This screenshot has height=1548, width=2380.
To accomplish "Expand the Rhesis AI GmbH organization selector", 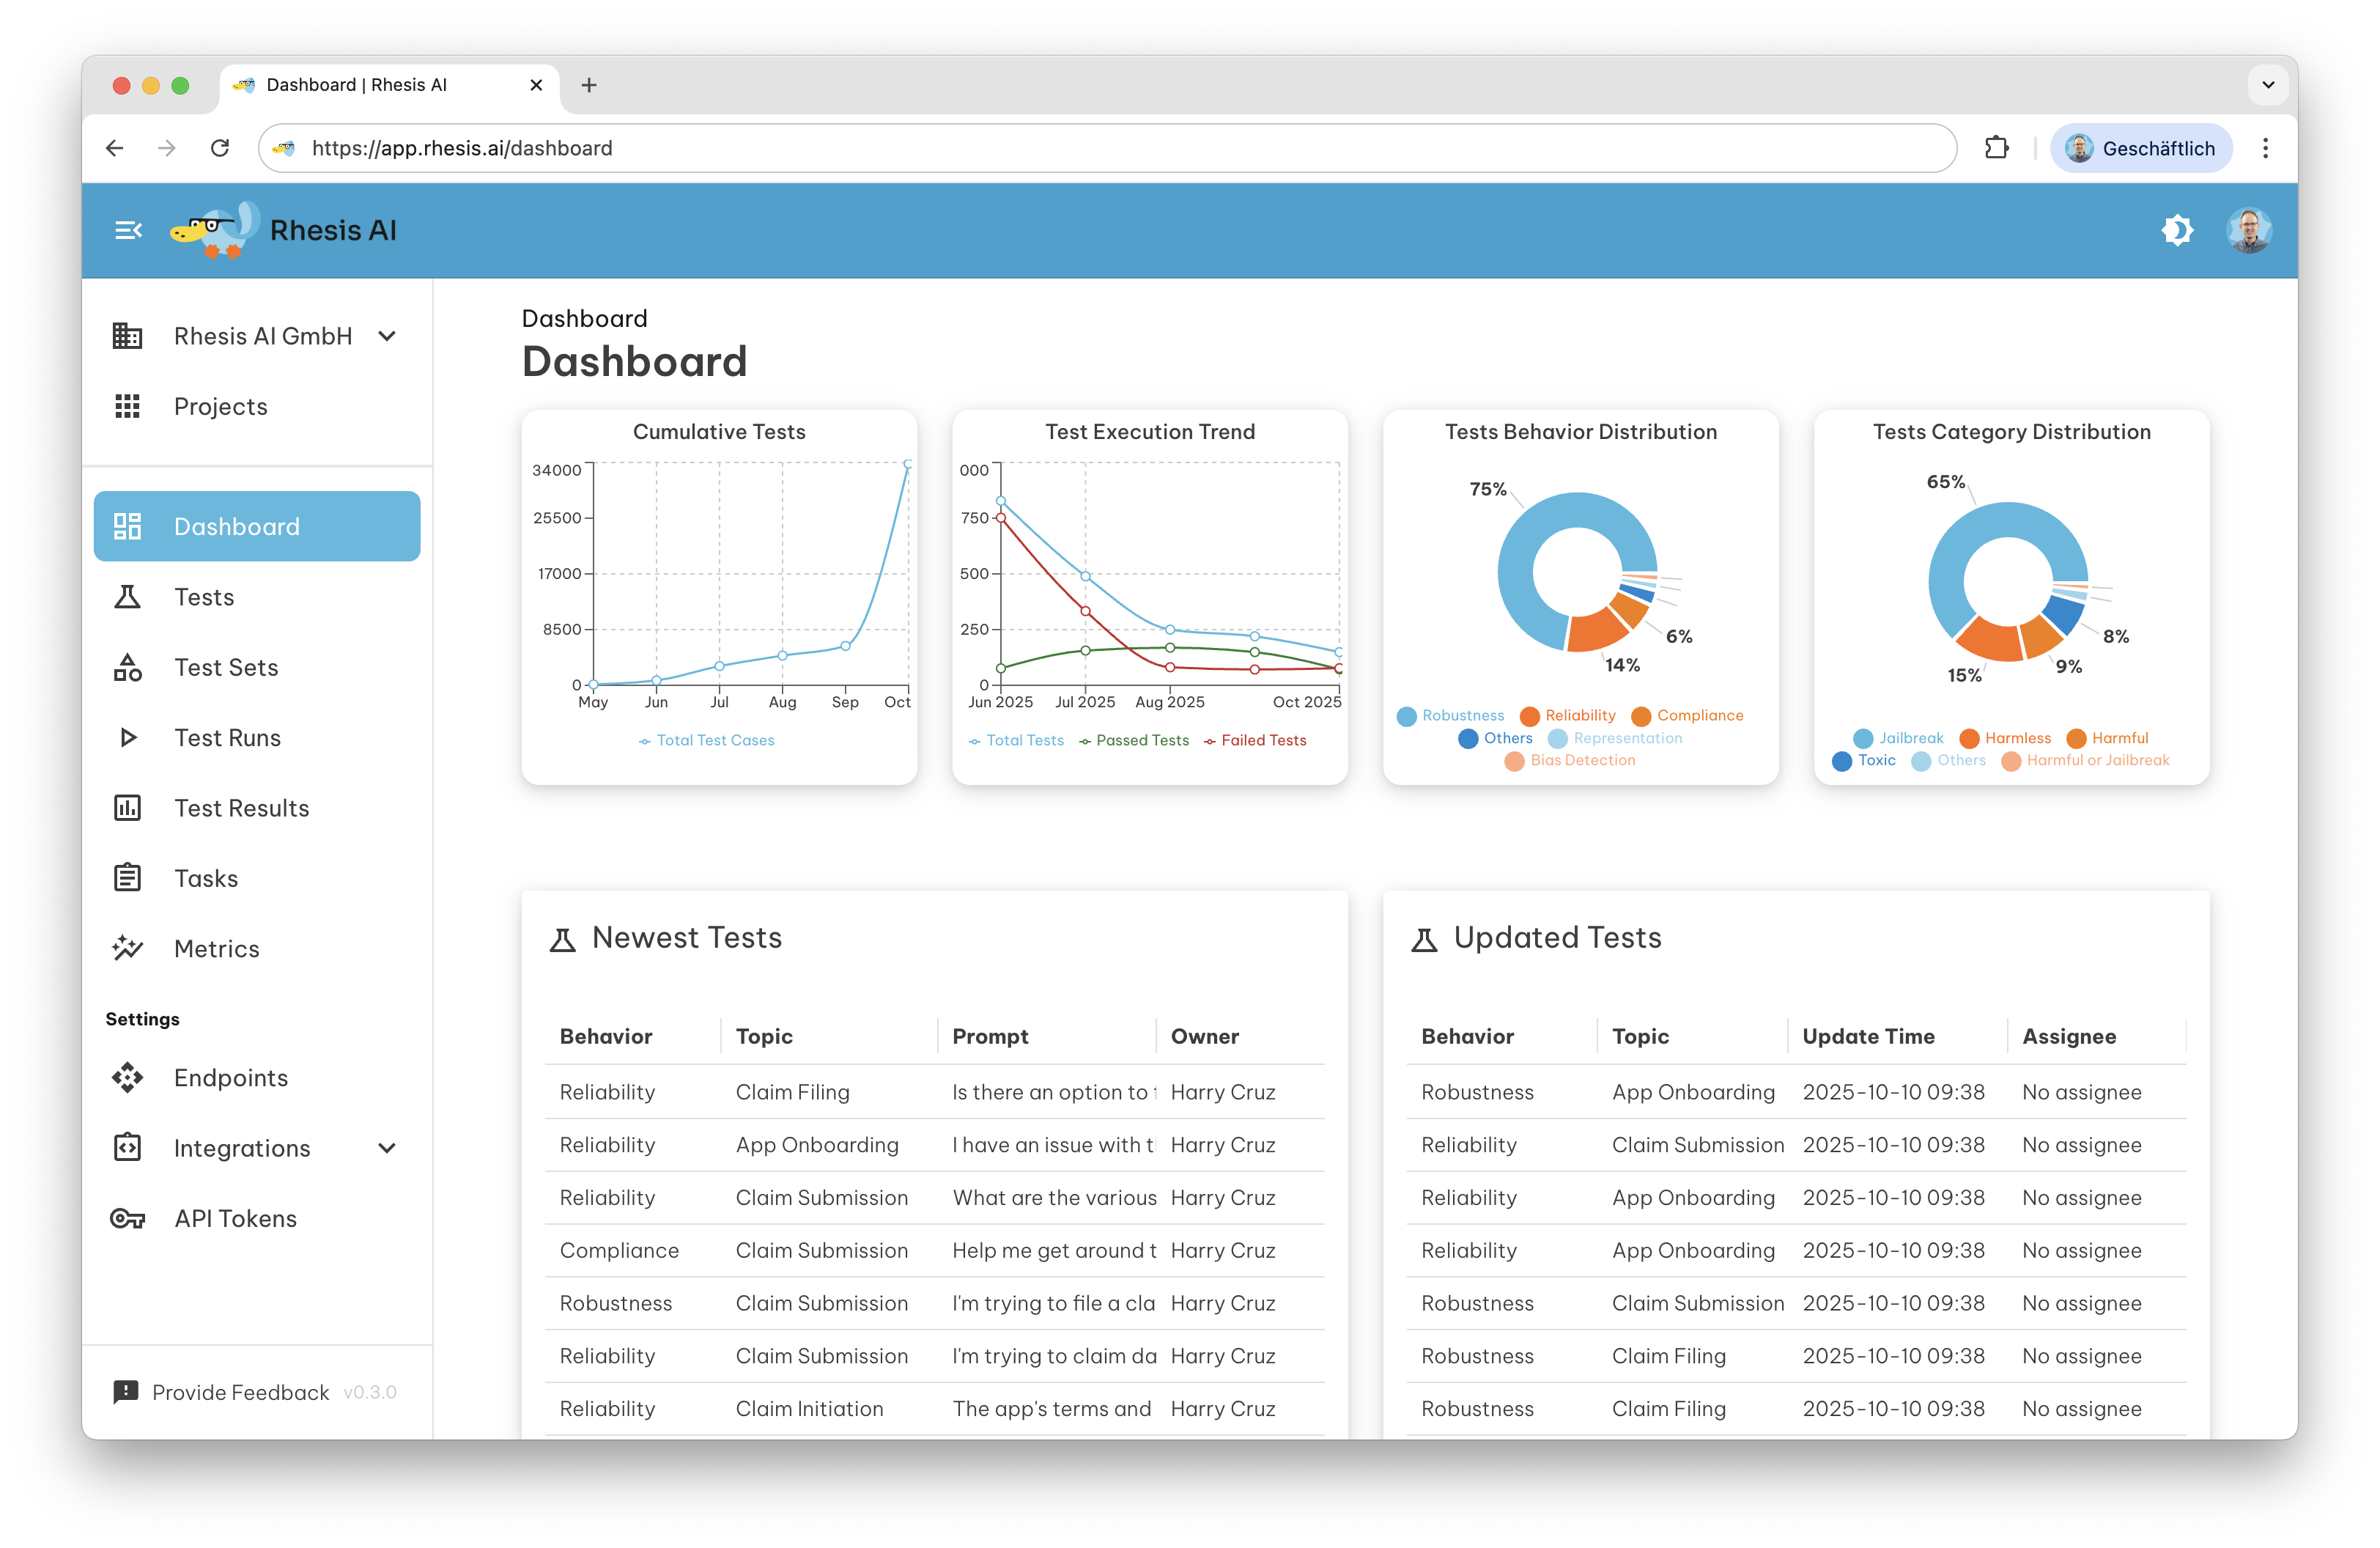I will (x=387, y=336).
